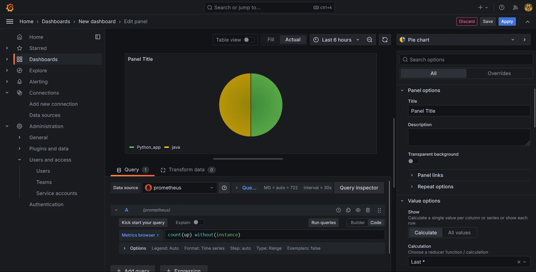Collapse the editor header with the up chevron
Viewport: 536px width, 272px height.
[527, 21]
